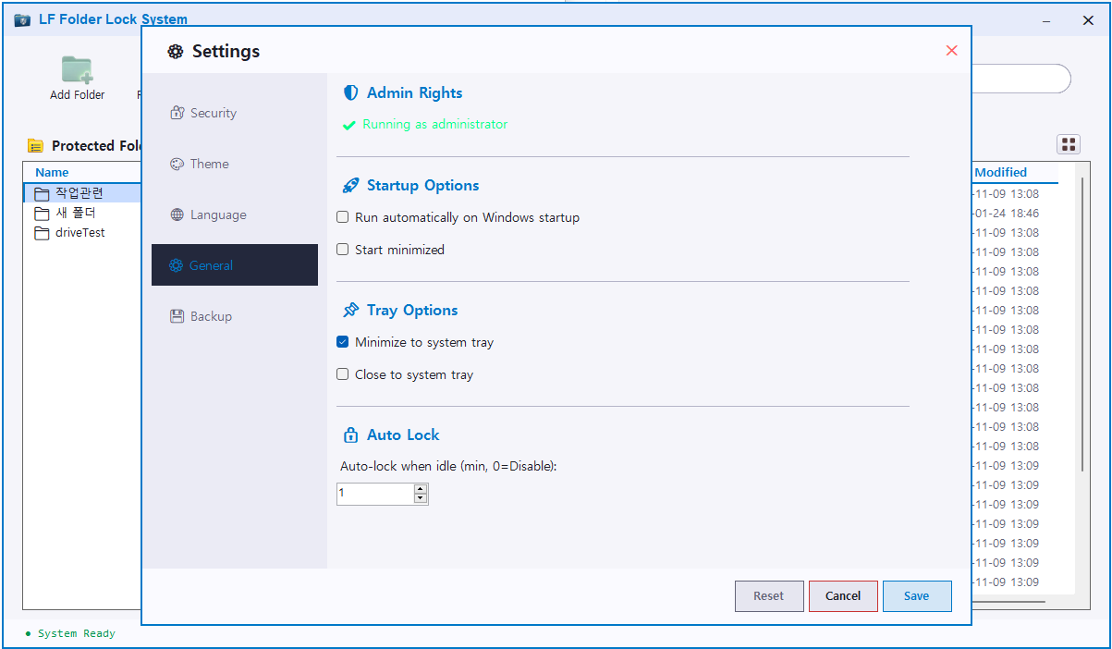This screenshot has height=649, width=1112.
Task: Click the auto-lock idle minutes field
Action: (x=374, y=494)
